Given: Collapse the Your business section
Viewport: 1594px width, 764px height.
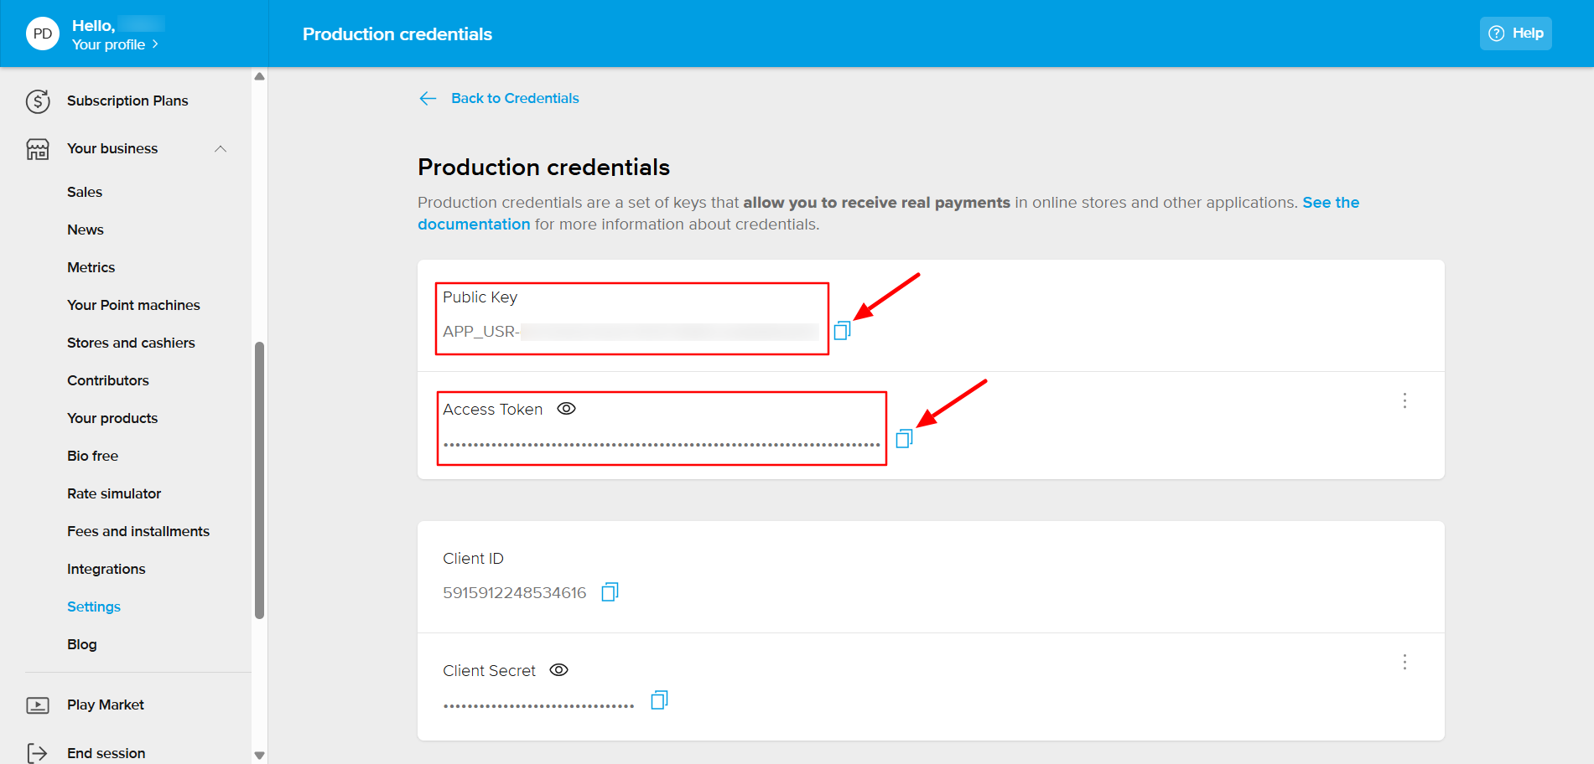Looking at the screenshot, I should tap(221, 149).
